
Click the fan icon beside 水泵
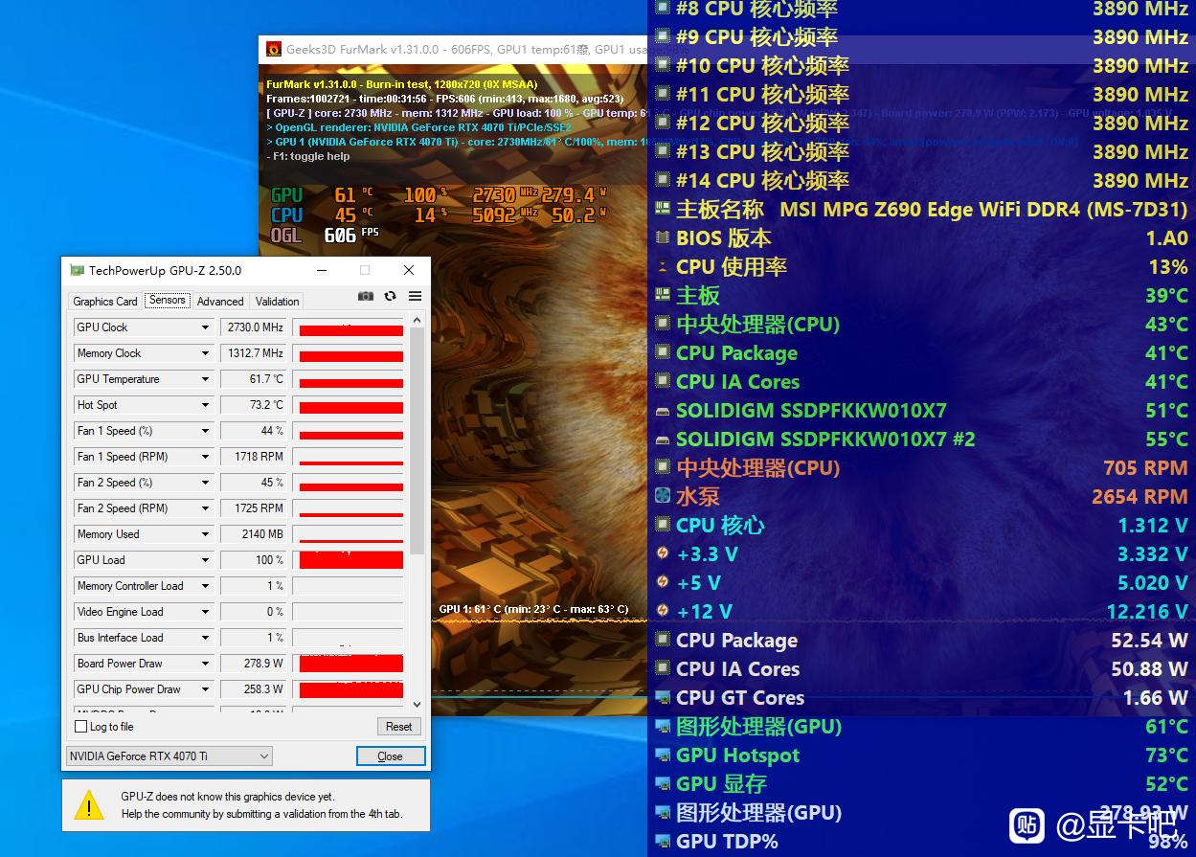click(x=663, y=496)
